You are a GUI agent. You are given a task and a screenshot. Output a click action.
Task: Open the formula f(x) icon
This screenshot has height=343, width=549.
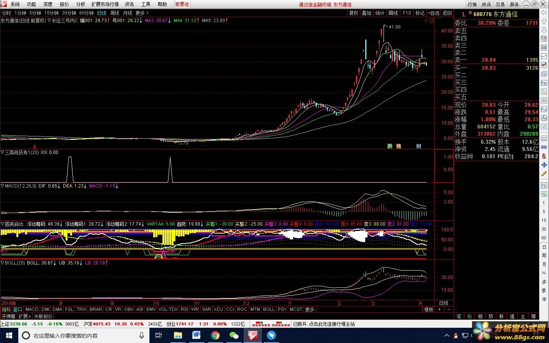(x=544, y=118)
